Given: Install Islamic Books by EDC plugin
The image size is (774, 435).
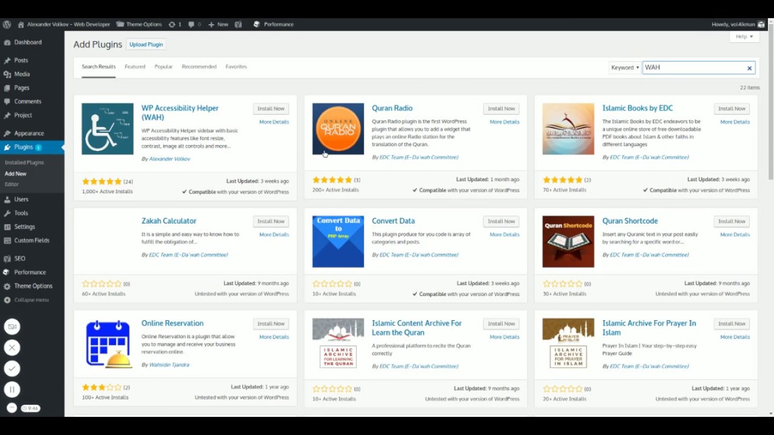Looking at the screenshot, I should 732,109.
